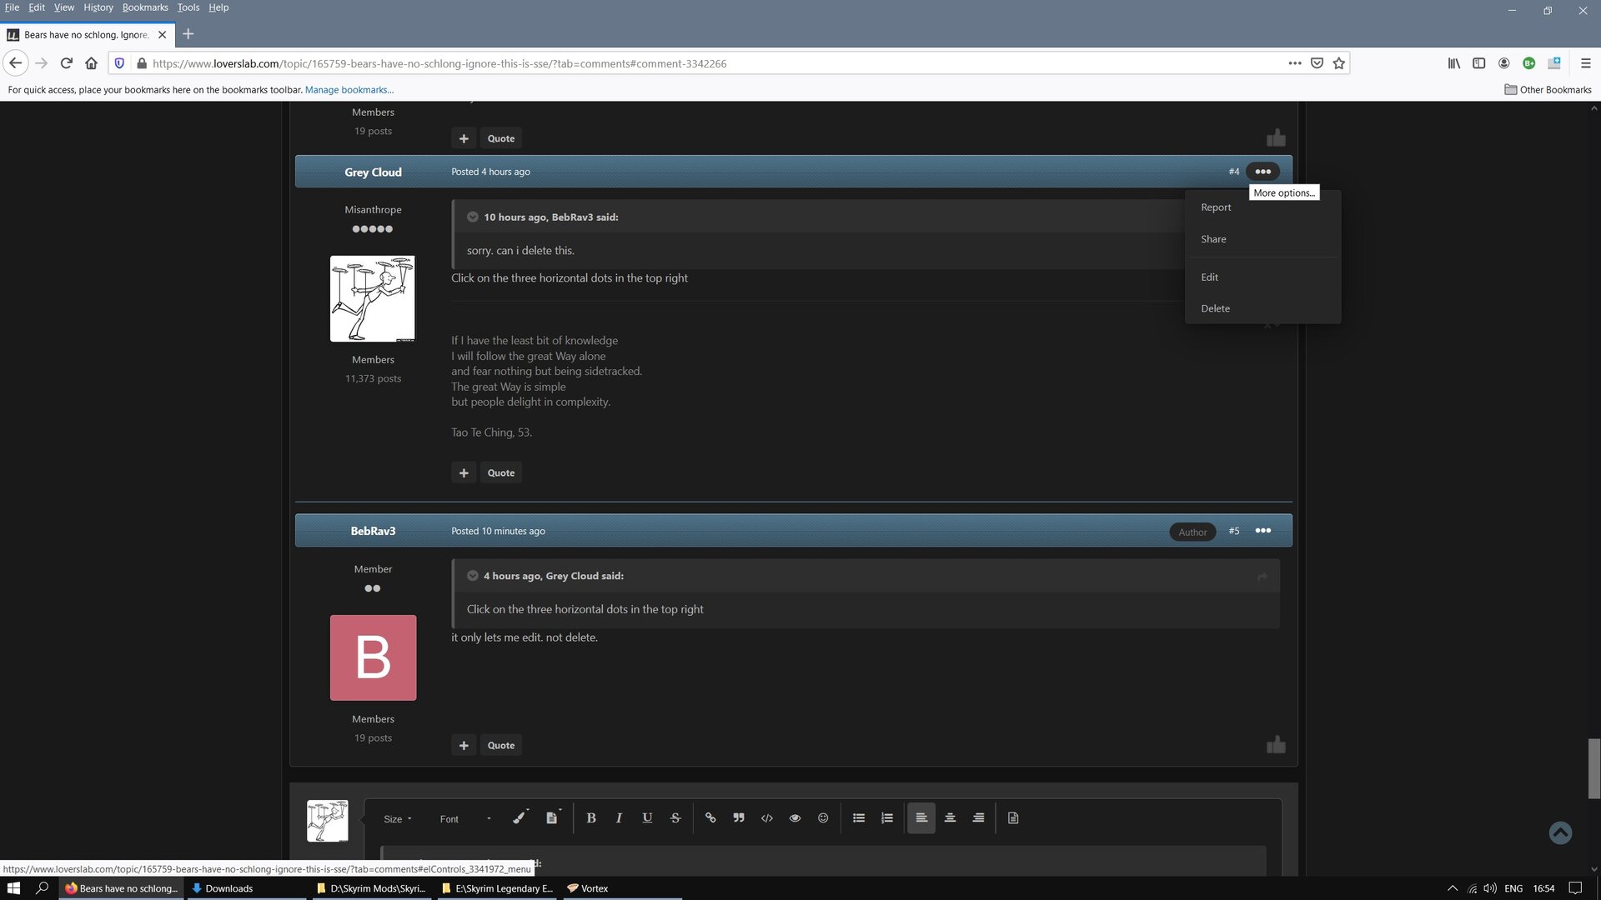Open the Firefox hamburger menu
The width and height of the screenshot is (1601, 900).
tap(1586, 63)
